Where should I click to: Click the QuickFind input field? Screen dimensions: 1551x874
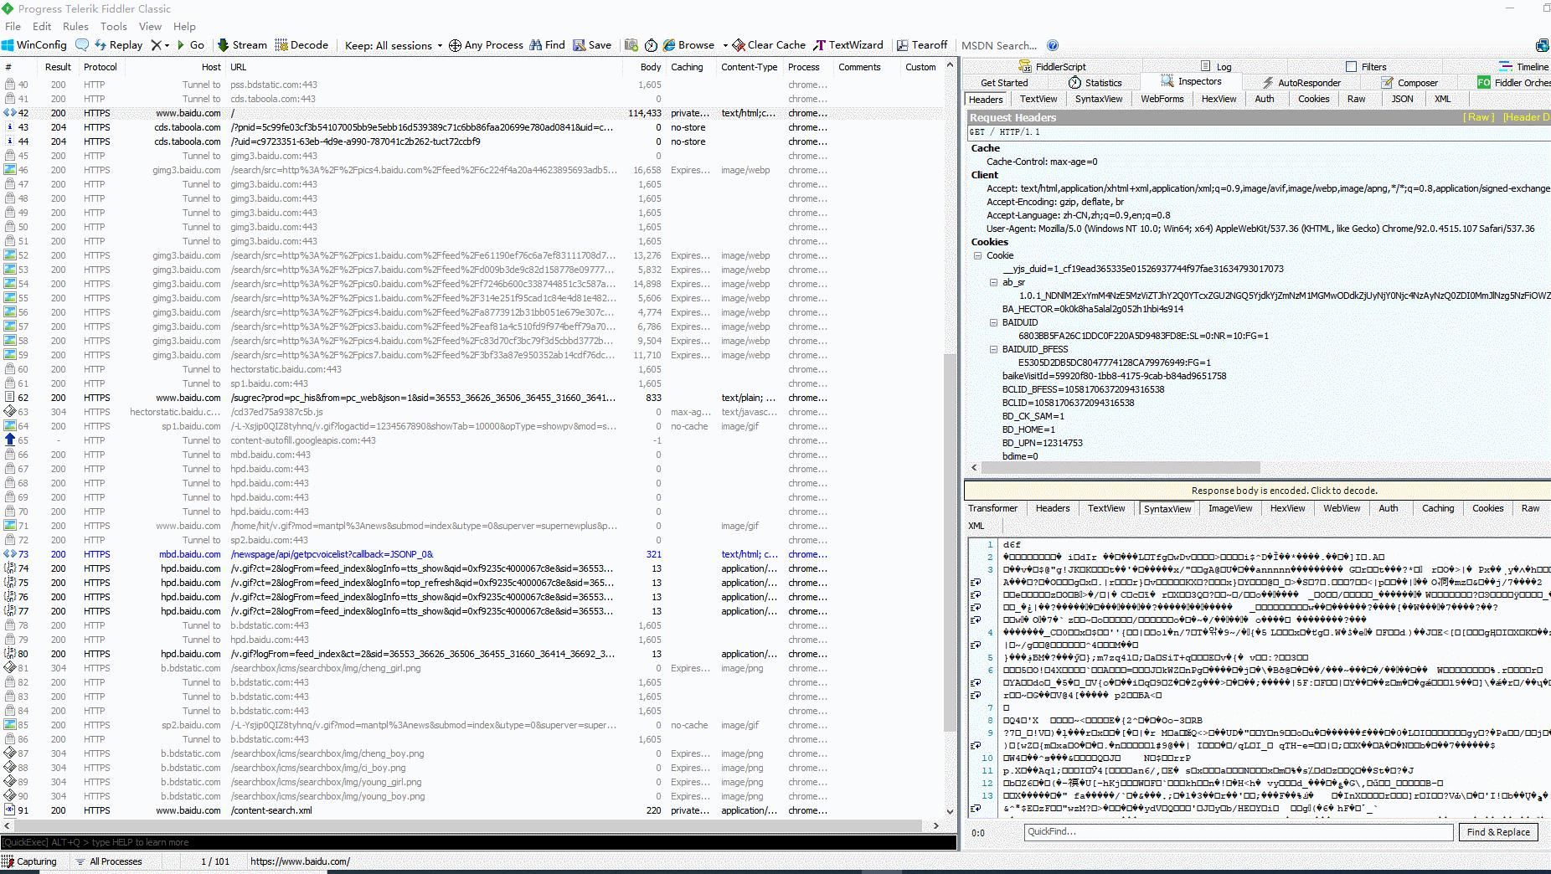coord(1238,832)
